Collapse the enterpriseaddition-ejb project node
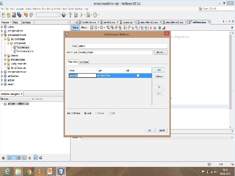The image size is (235, 176). pos(2,35)
